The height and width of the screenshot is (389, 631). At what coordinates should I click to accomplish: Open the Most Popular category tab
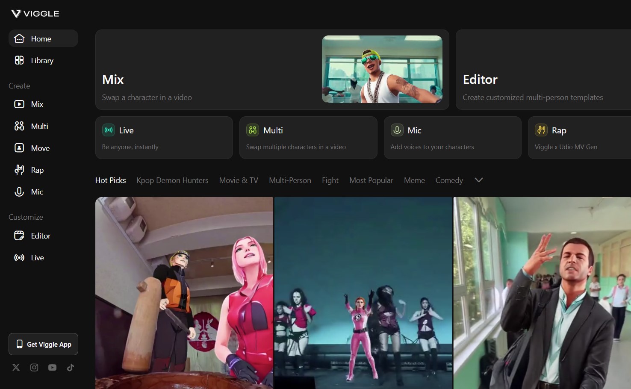(x=371, y=180)
